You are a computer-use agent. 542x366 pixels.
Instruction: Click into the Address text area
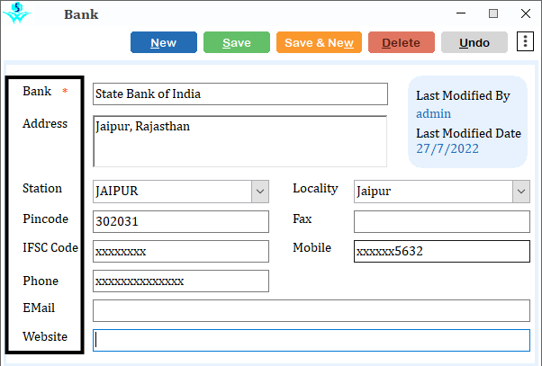tap(239, 141)
